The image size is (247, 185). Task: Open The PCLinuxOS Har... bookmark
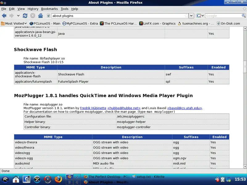[x=118, y=23]
